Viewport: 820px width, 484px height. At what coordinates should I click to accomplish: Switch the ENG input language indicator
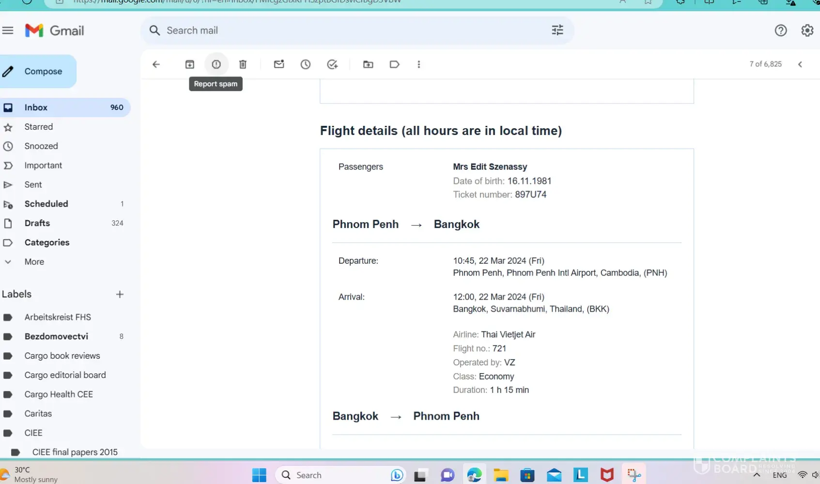tap(780, 475)
